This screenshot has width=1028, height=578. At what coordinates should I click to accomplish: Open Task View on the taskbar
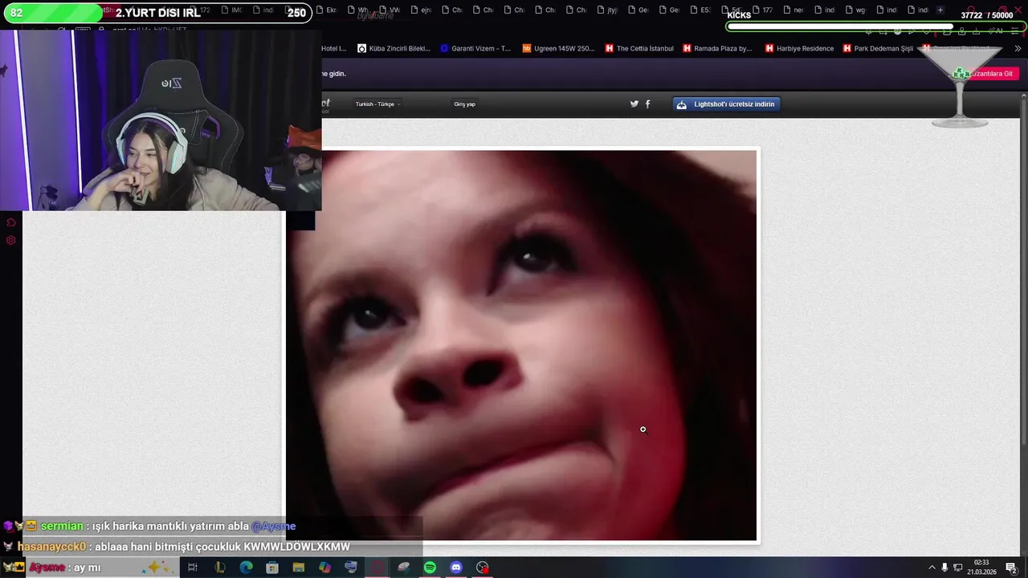pyautogui.click(x=193, y=568)
